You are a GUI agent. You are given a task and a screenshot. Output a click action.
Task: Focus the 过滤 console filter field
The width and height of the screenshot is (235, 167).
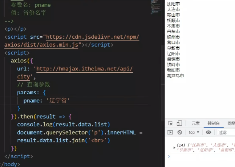pos(226,133)
